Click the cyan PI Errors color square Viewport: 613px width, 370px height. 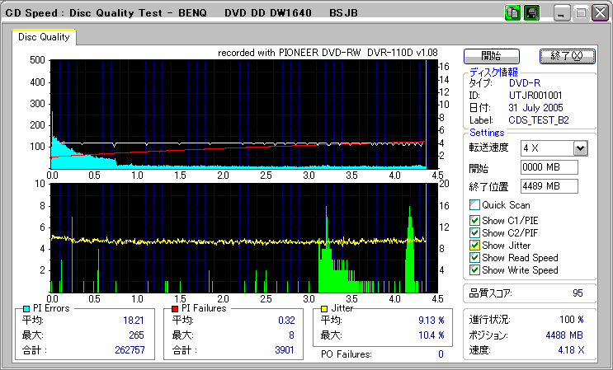tap(26, 308)
